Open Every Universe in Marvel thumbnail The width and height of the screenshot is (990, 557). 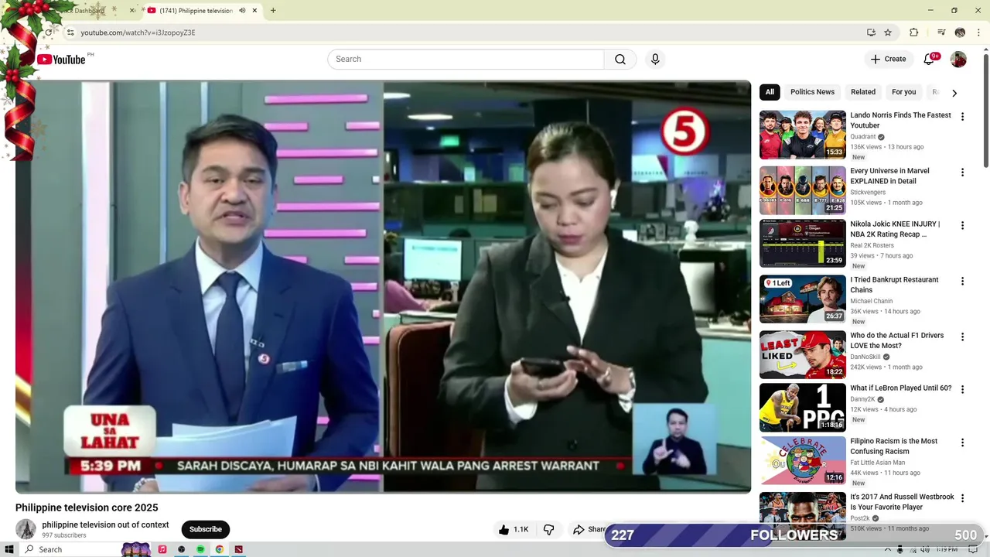click(803, 190)
